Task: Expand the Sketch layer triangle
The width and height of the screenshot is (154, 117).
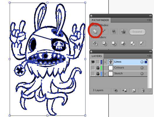Action: pos(106,74)
